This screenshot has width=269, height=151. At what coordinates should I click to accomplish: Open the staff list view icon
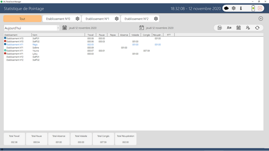click(x=229, y=28)
